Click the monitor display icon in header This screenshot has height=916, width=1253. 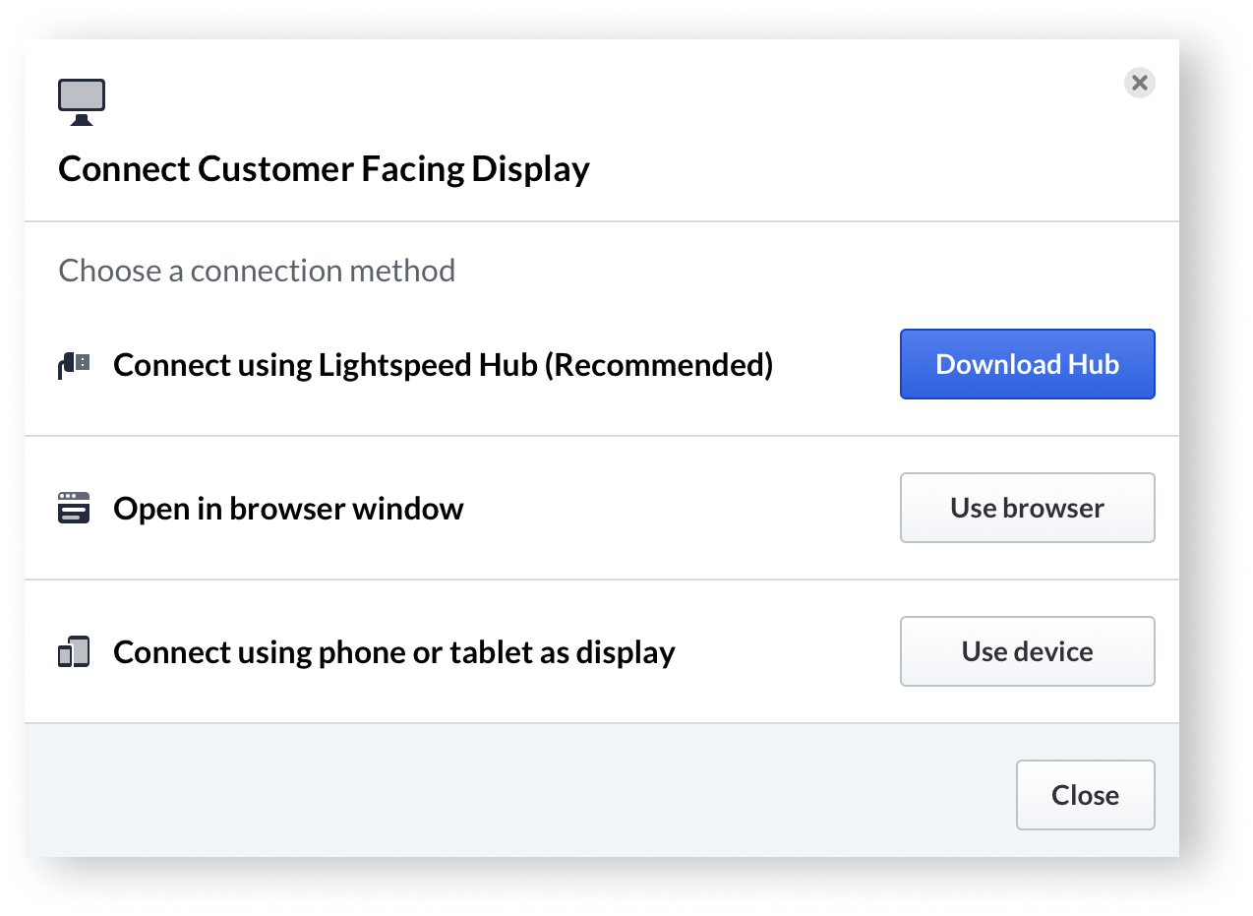(x=82, y=102)
